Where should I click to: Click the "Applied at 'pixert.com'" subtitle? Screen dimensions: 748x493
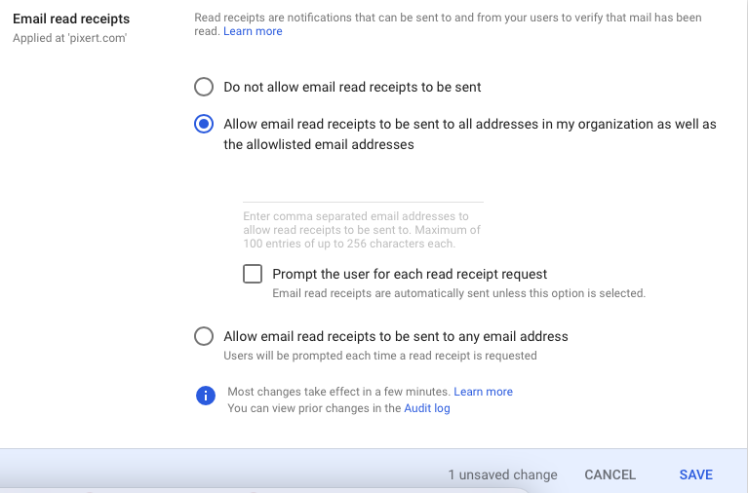click(x=69, y=38)
